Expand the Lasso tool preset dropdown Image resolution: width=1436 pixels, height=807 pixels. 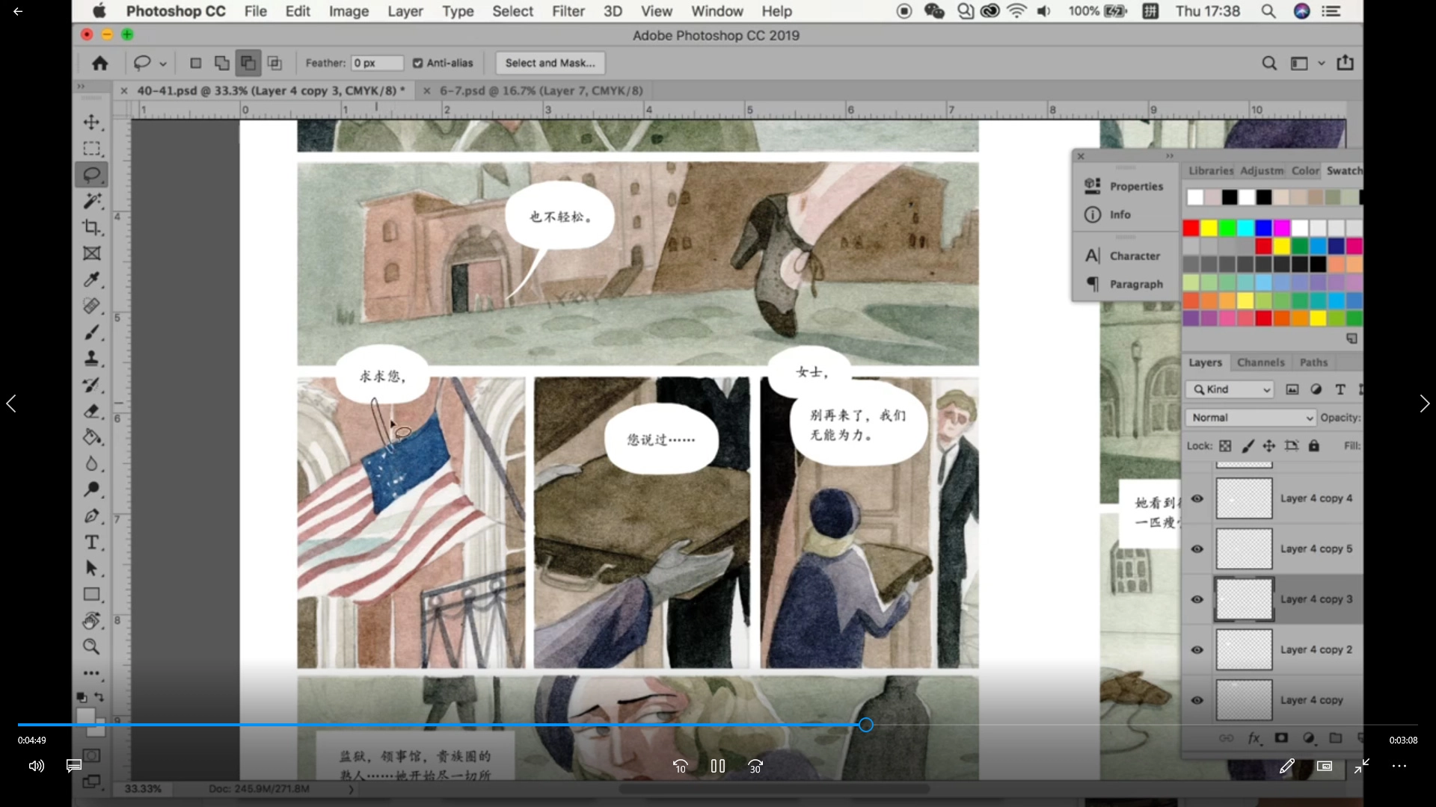162,64
